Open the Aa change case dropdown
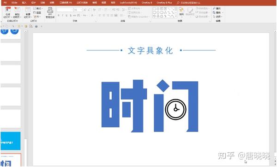 click(85, 16)
